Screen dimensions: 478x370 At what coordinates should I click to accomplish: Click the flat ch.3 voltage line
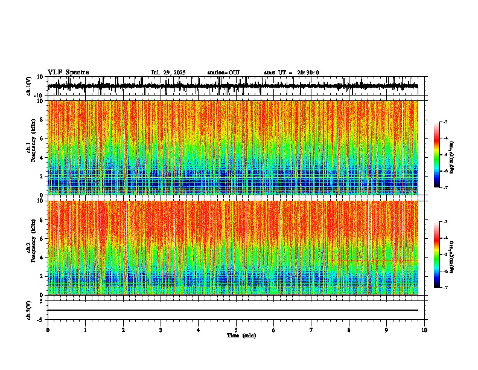pos(233,310)
